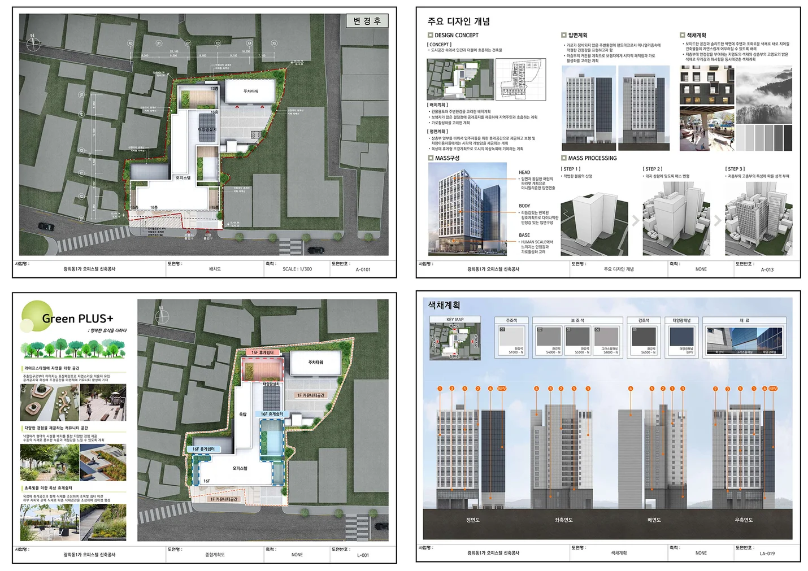This screenshot has height=571, width=808.
Task: Open the site plan thumbnail under CONCEPT
Action: click(461, 79)
